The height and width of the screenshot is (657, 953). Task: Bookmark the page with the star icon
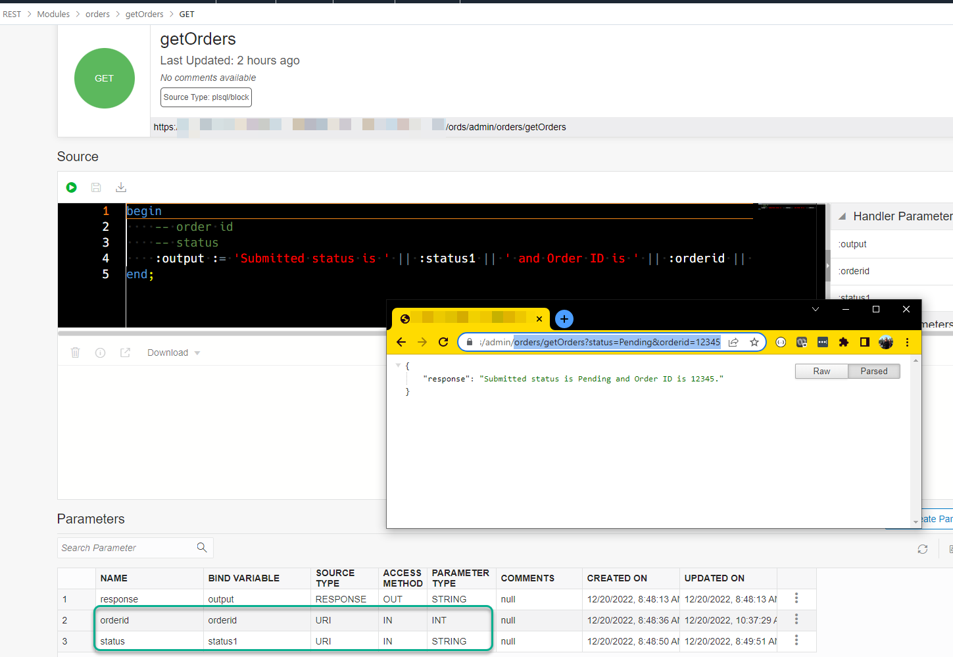click(754, 342)
